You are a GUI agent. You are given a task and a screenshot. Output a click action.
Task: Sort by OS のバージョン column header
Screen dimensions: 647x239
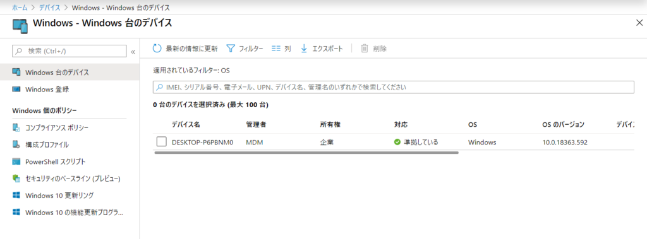563,124
